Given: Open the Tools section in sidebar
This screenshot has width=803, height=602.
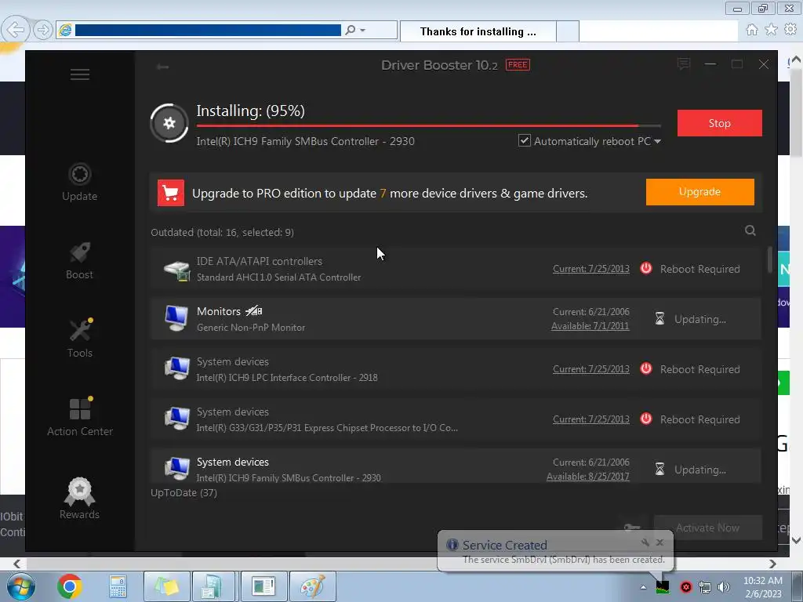Looking at the screenshot, I should pos(79,339).
